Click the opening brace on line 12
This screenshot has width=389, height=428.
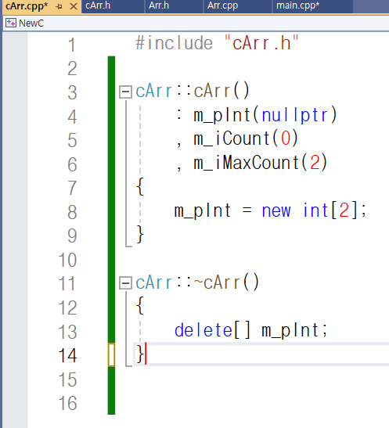pyautogui.click(x=140, y=306)
